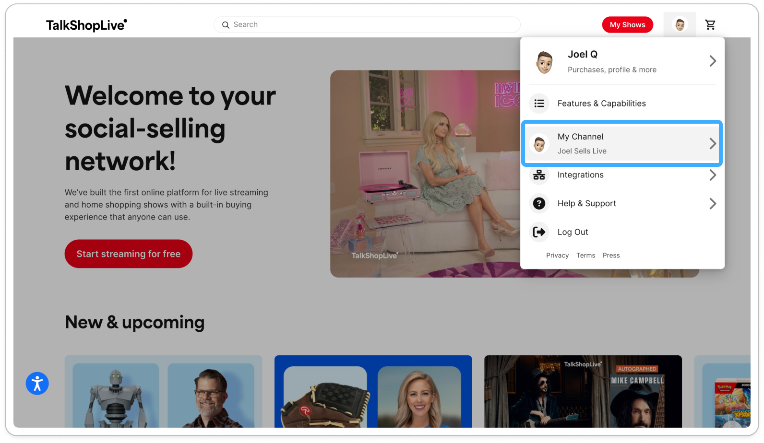The height and width of the screenshot is (443, 764).
Task: Open My Channel Joel Sells Live
Action: click(622, 143)
